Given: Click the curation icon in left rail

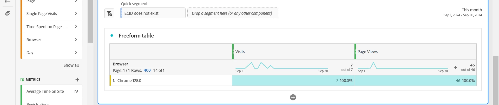Looking at the screenshot, I should point(8,13).
